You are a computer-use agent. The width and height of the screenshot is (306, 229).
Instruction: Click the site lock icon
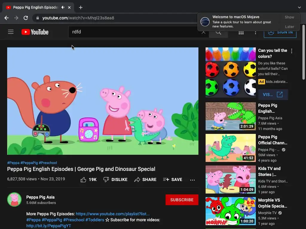[38, 18]
